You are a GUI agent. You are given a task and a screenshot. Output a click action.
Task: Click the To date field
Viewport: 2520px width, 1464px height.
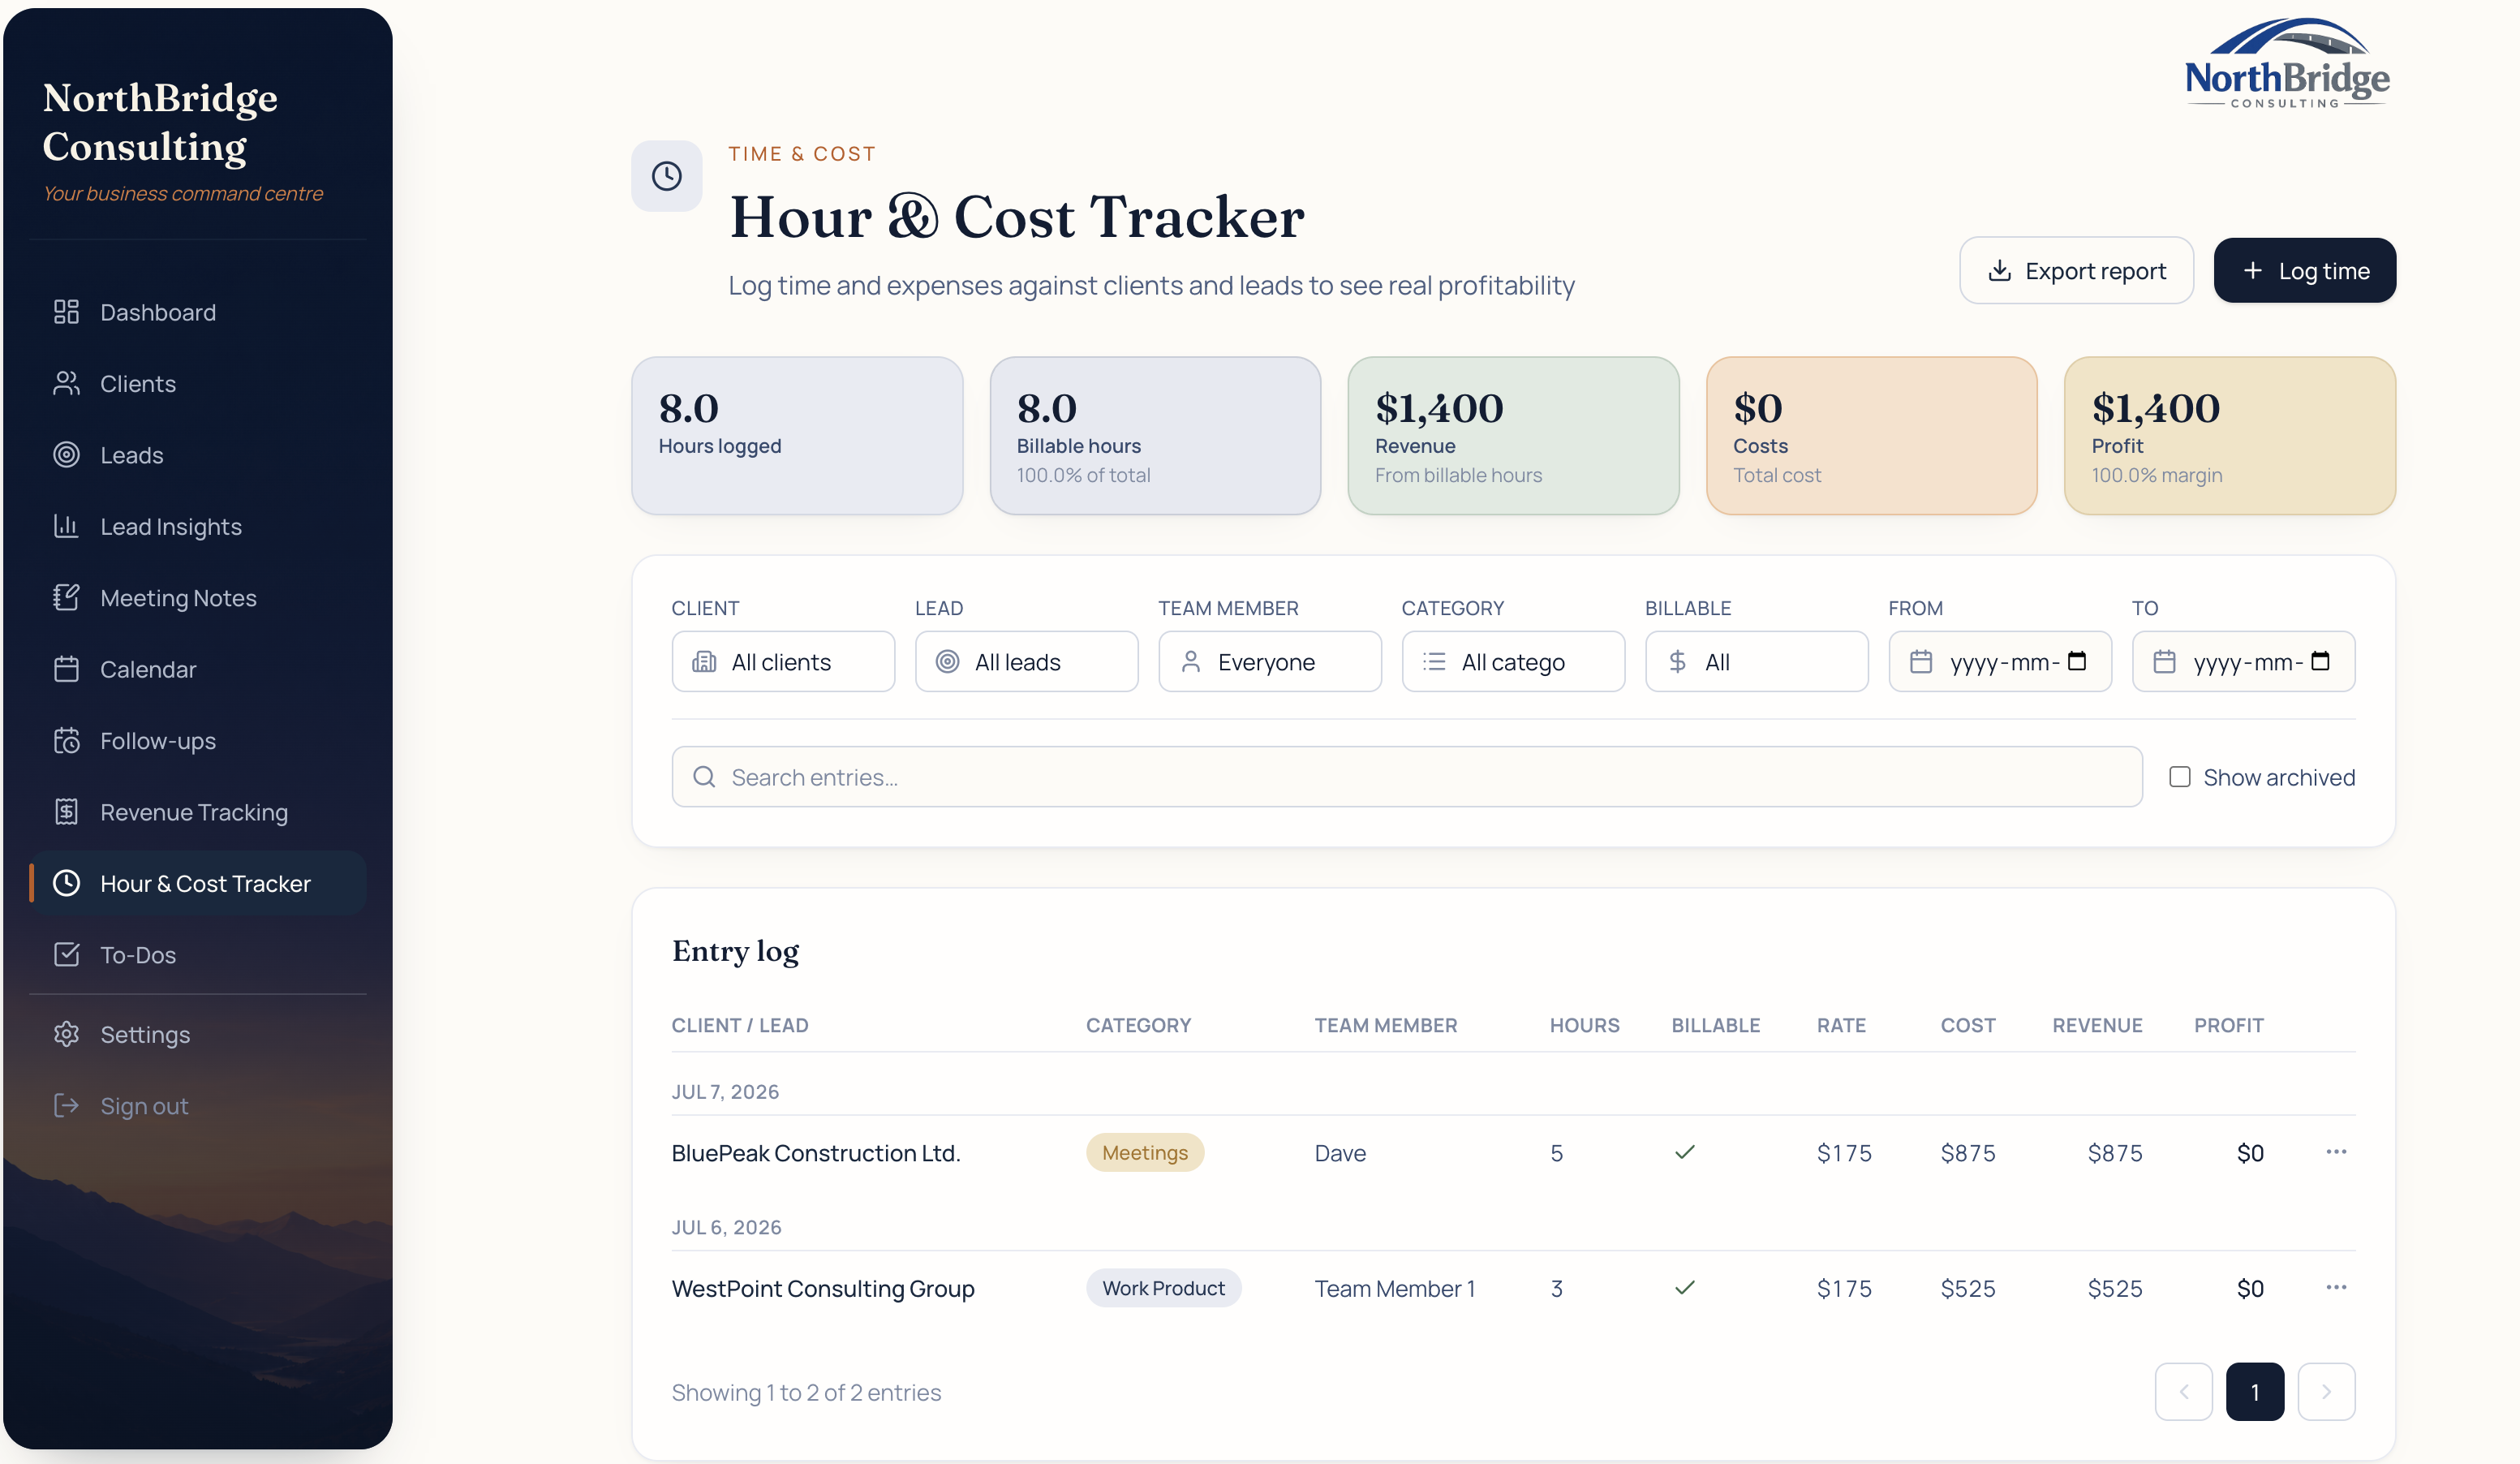[x=2243, y=662]
